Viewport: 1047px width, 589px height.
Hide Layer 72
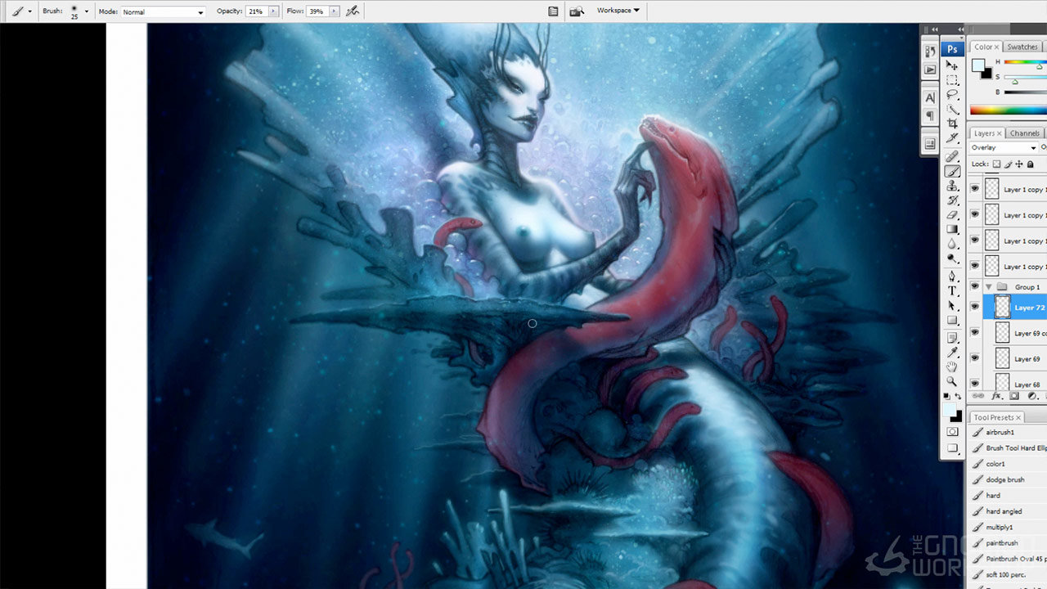click(974, 307)
